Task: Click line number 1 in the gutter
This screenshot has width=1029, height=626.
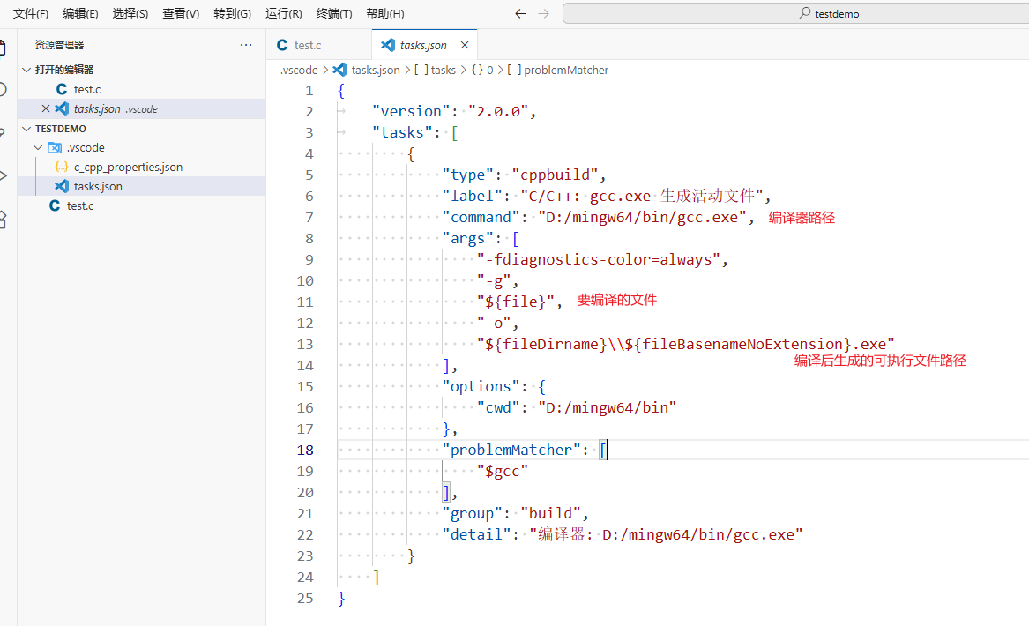Action: (309, 91)
